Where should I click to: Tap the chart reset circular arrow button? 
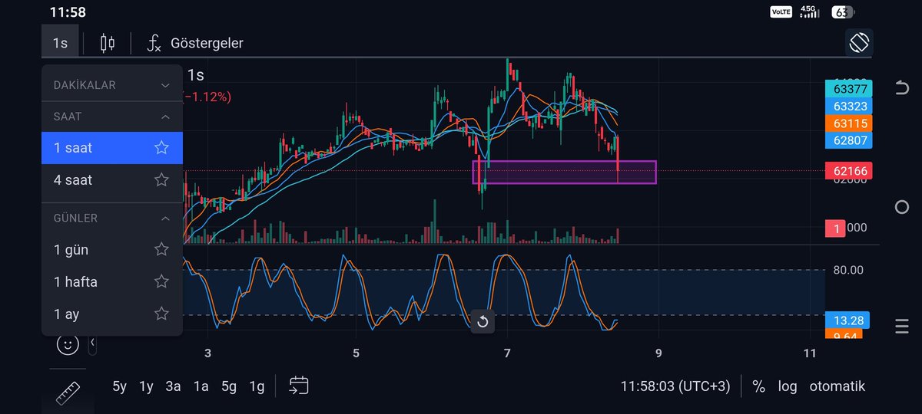483,321
